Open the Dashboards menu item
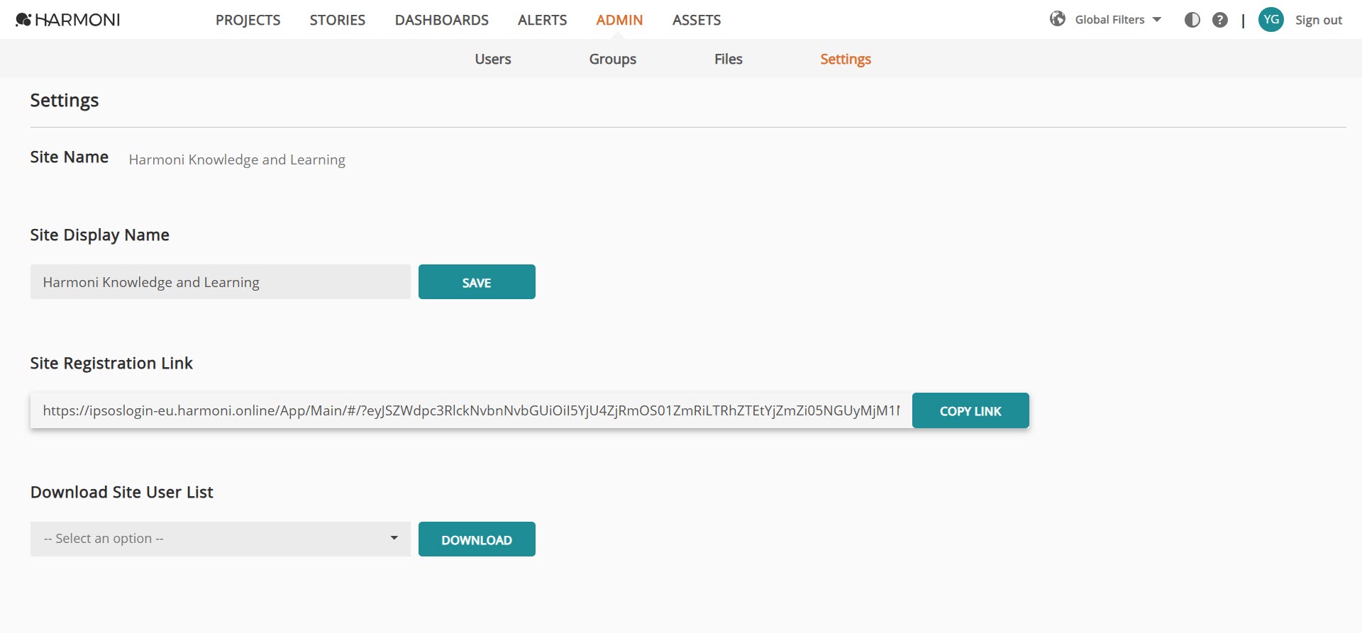 [x=442, y=20]
